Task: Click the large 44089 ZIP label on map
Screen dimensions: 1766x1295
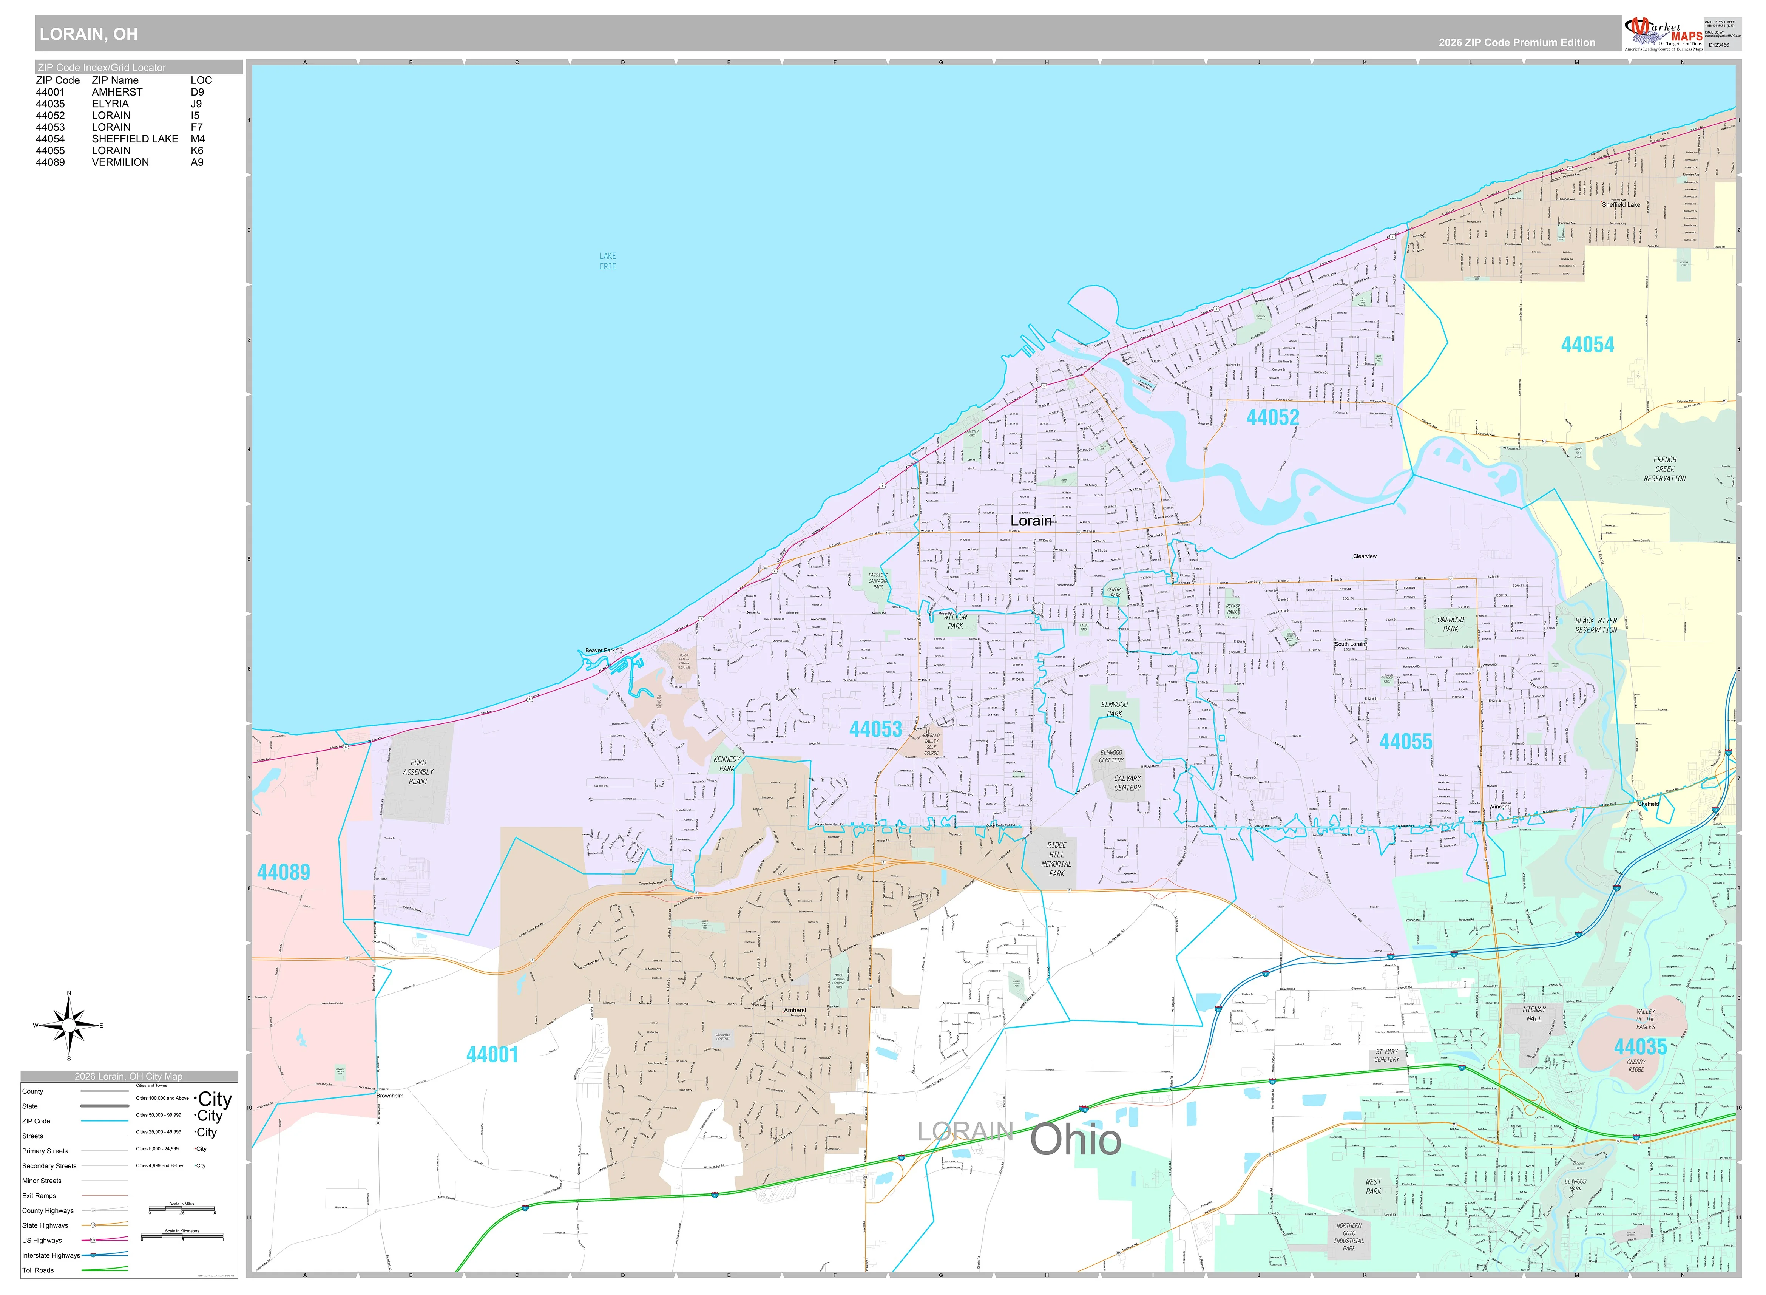Action: click(x=284, y=872)
